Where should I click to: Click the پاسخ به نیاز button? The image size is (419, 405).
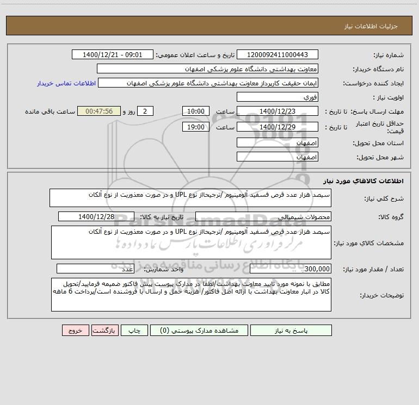[x=291, y=330]
